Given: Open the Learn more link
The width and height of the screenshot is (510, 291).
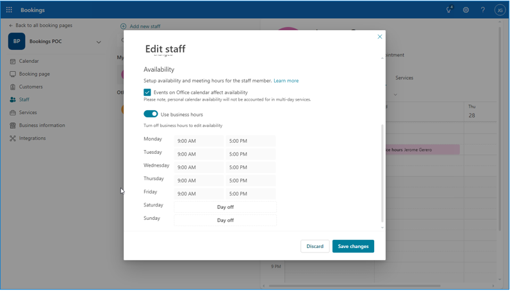Looking at the screenshot, I should 286,81.
